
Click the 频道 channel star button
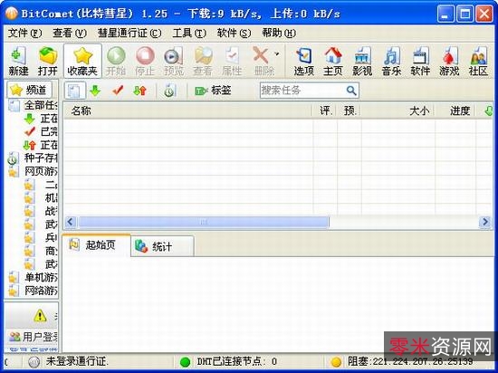coord(29,91)
